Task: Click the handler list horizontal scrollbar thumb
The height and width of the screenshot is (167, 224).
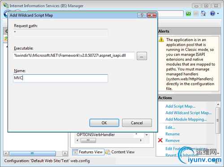Action: tap(88, 140)
